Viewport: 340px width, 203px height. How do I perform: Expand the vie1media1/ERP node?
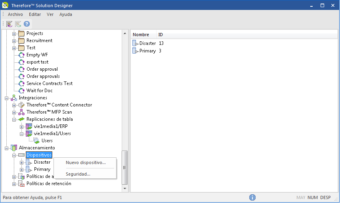[21, 127]
